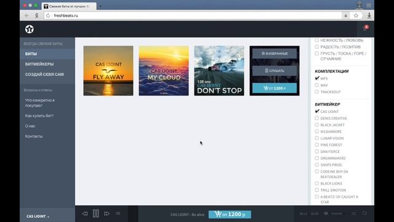The image size is (394, 222).
Task: Open СОЗДАЙ СЕБЯ САМ section
Action: coord(44,75)
